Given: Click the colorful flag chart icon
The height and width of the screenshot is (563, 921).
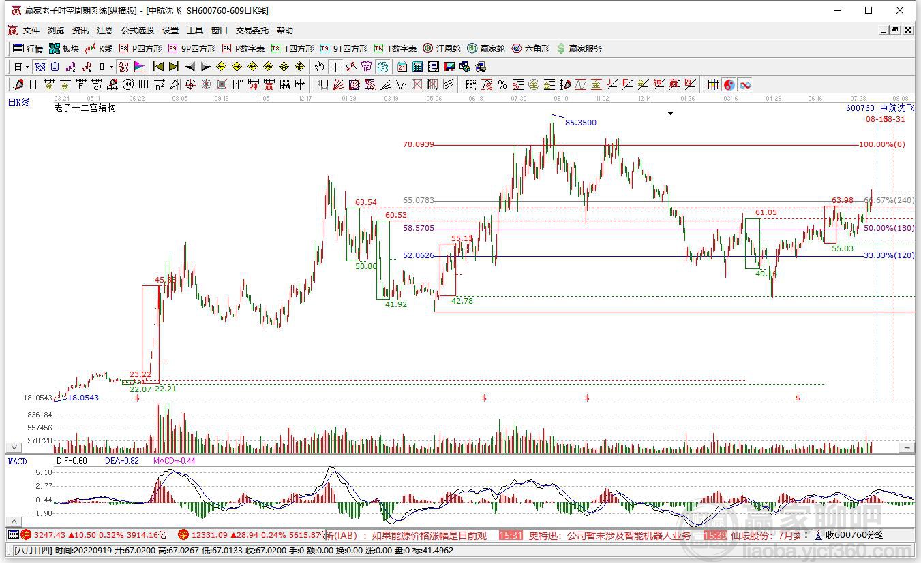Looking at the screenshot, I should [x=139, y=67].
